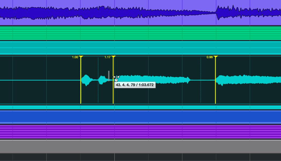This screenshot has width=281, height=161.
Task: Select the purple audio waveform track at top
Action: (140, 12)
